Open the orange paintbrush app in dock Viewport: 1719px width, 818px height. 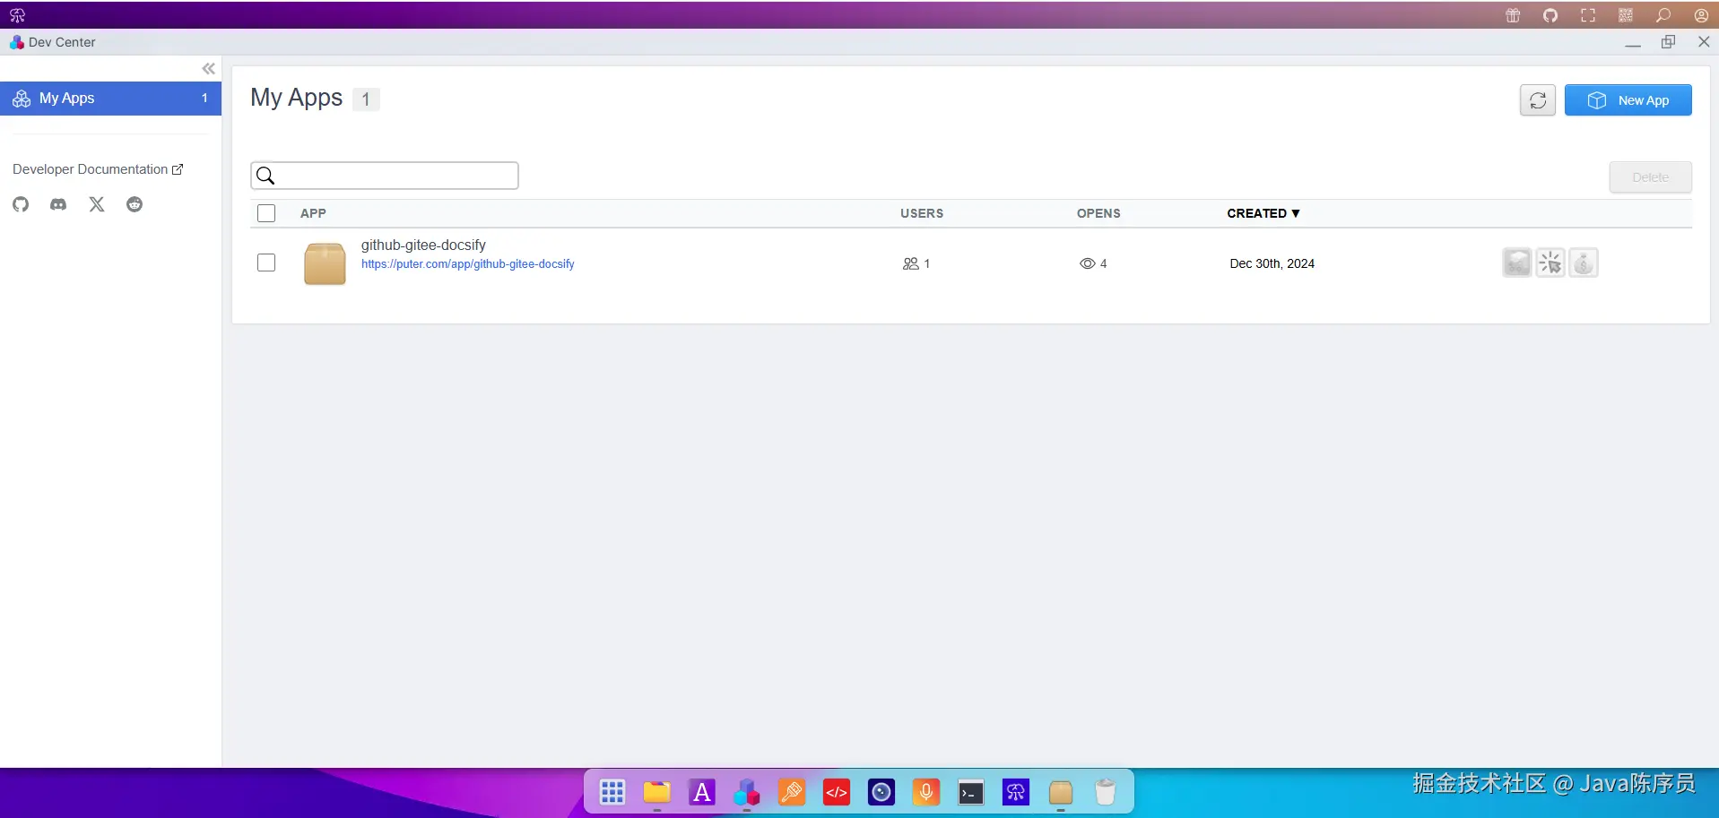(792, 792)
